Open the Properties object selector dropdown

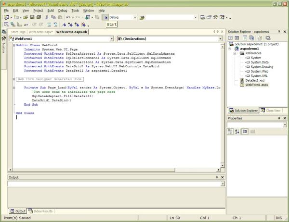click(285, 125)
